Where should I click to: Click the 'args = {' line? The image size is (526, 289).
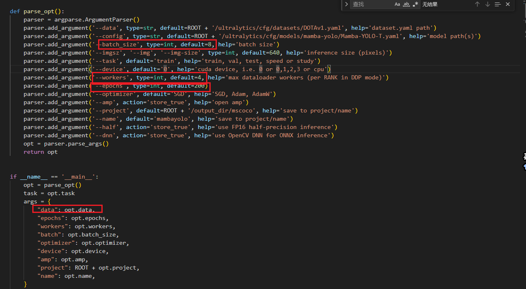37,201
